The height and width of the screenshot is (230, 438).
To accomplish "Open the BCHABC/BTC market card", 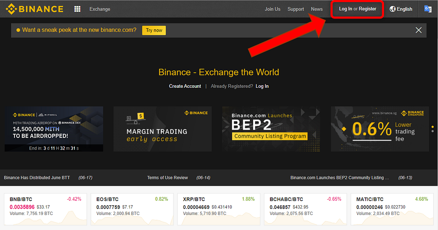I will point(305,209).
